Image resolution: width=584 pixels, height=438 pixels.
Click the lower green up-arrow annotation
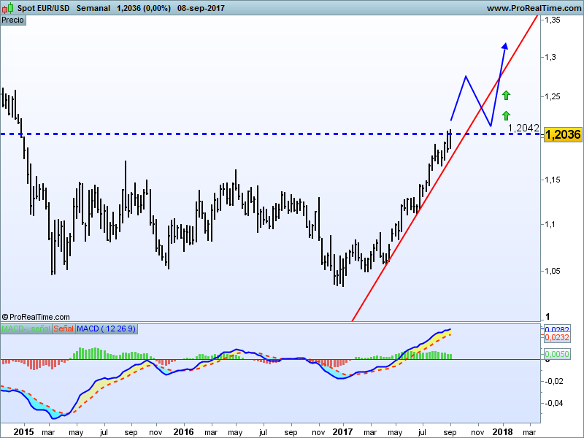(x=505, y=115)
